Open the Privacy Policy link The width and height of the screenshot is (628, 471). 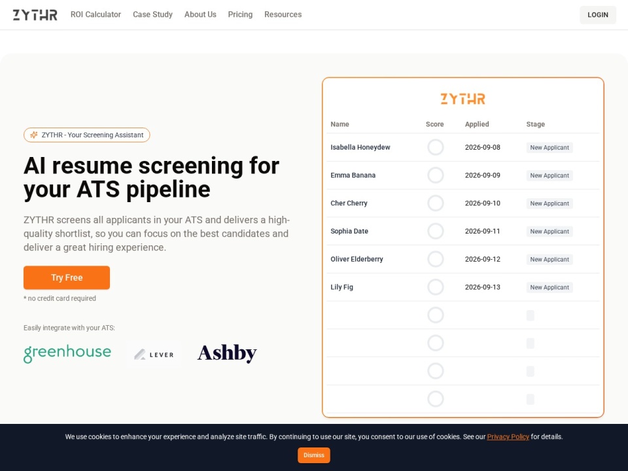[x=508, y=436]
